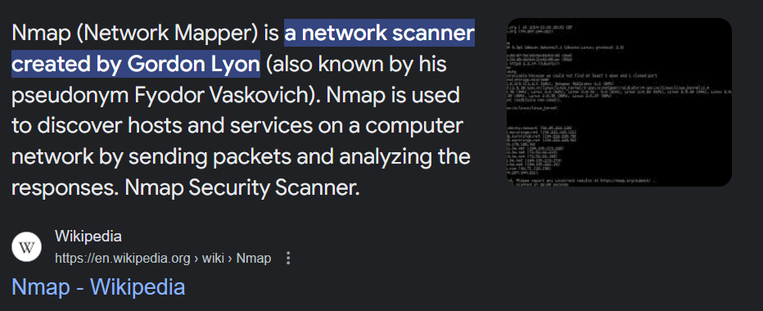Click the word "responses" in the snippet
Screen dimensions: 763x311
[61, 189]
